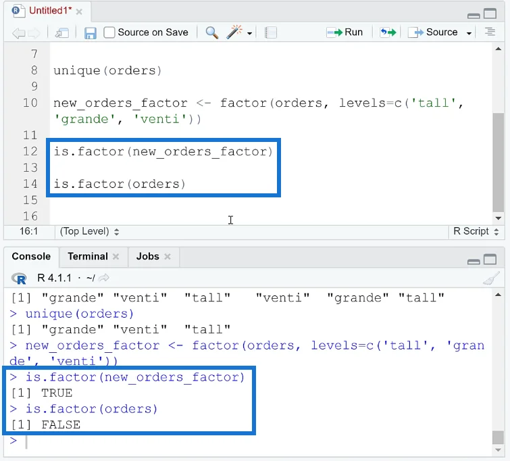Open Find/Replace magnifier tool

pos(211,32)
